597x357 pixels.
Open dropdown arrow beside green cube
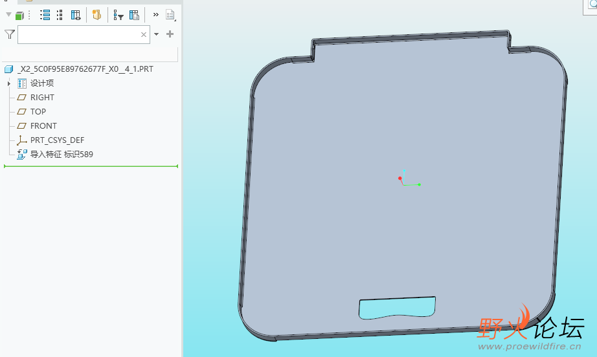click(9, 14)
